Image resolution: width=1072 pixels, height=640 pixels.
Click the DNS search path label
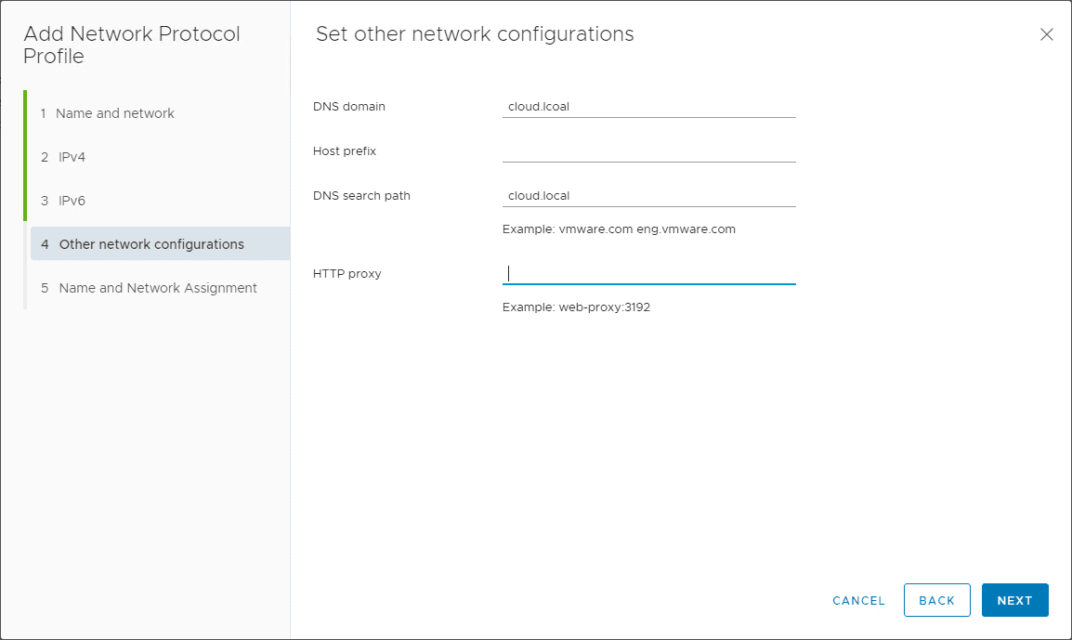click(x=361, y=196)
